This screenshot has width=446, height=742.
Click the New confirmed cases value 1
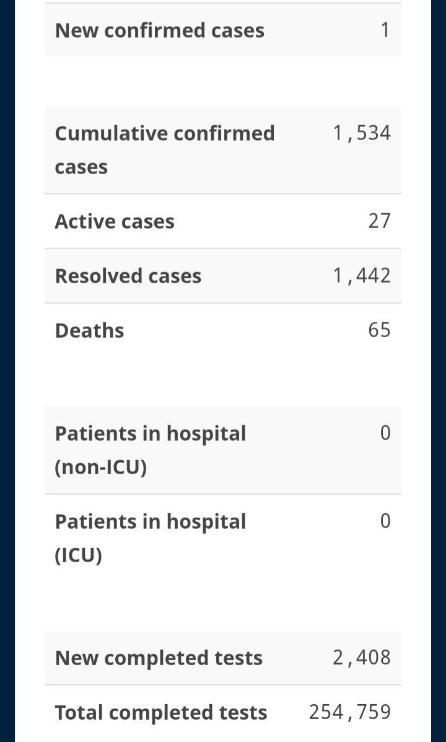385,30
